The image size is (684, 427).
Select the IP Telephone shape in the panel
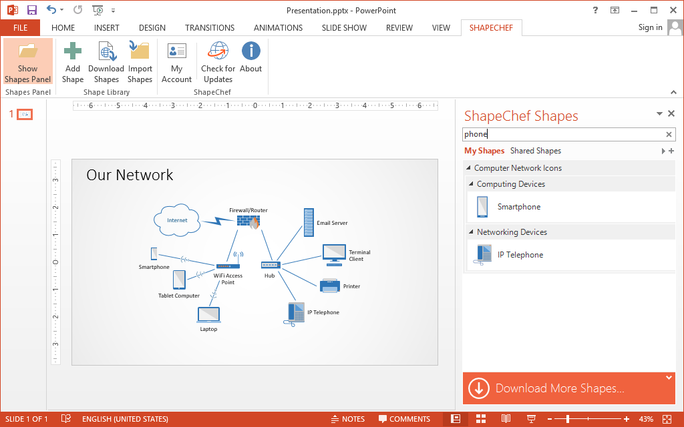[x=570, y=255]
